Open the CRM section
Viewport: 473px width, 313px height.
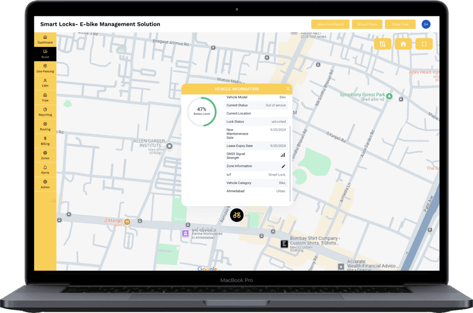pyautogui.click(x=45, y=83)
